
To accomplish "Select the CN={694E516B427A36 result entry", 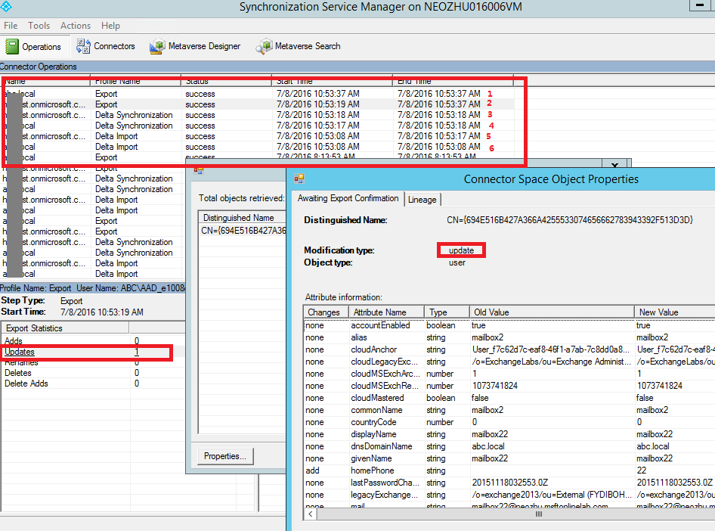I will pos(243,231).
